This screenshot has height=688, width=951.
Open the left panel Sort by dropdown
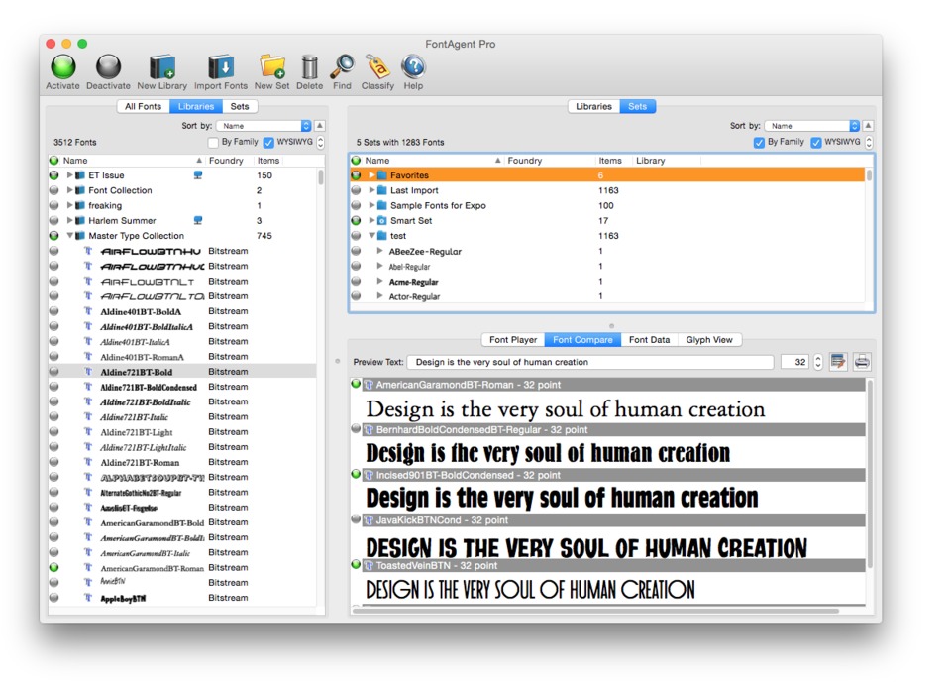tap(264, 126)
